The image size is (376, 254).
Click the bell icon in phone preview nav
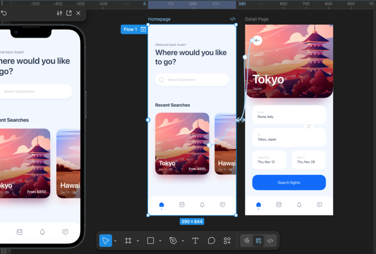(x=42, y=232)
